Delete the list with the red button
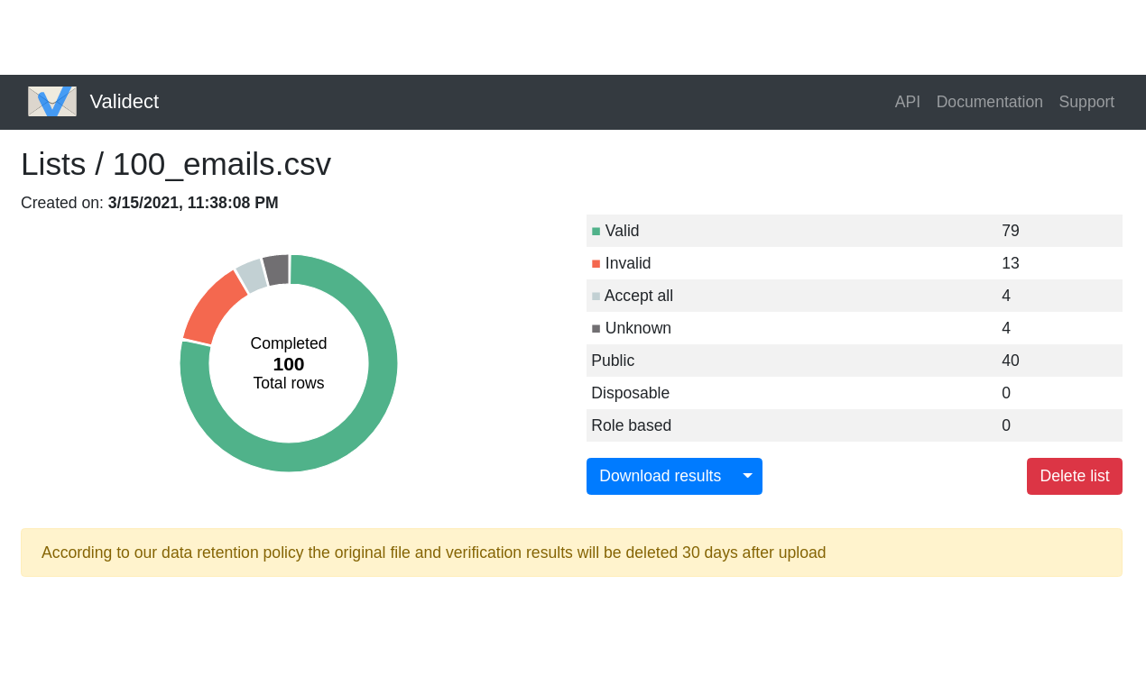This screenshot has height=685, width=1146. (x=1074, y=476)
